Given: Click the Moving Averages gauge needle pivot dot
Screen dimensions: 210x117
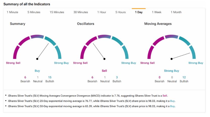Looking at the screenshot, I should pos(171,59).
